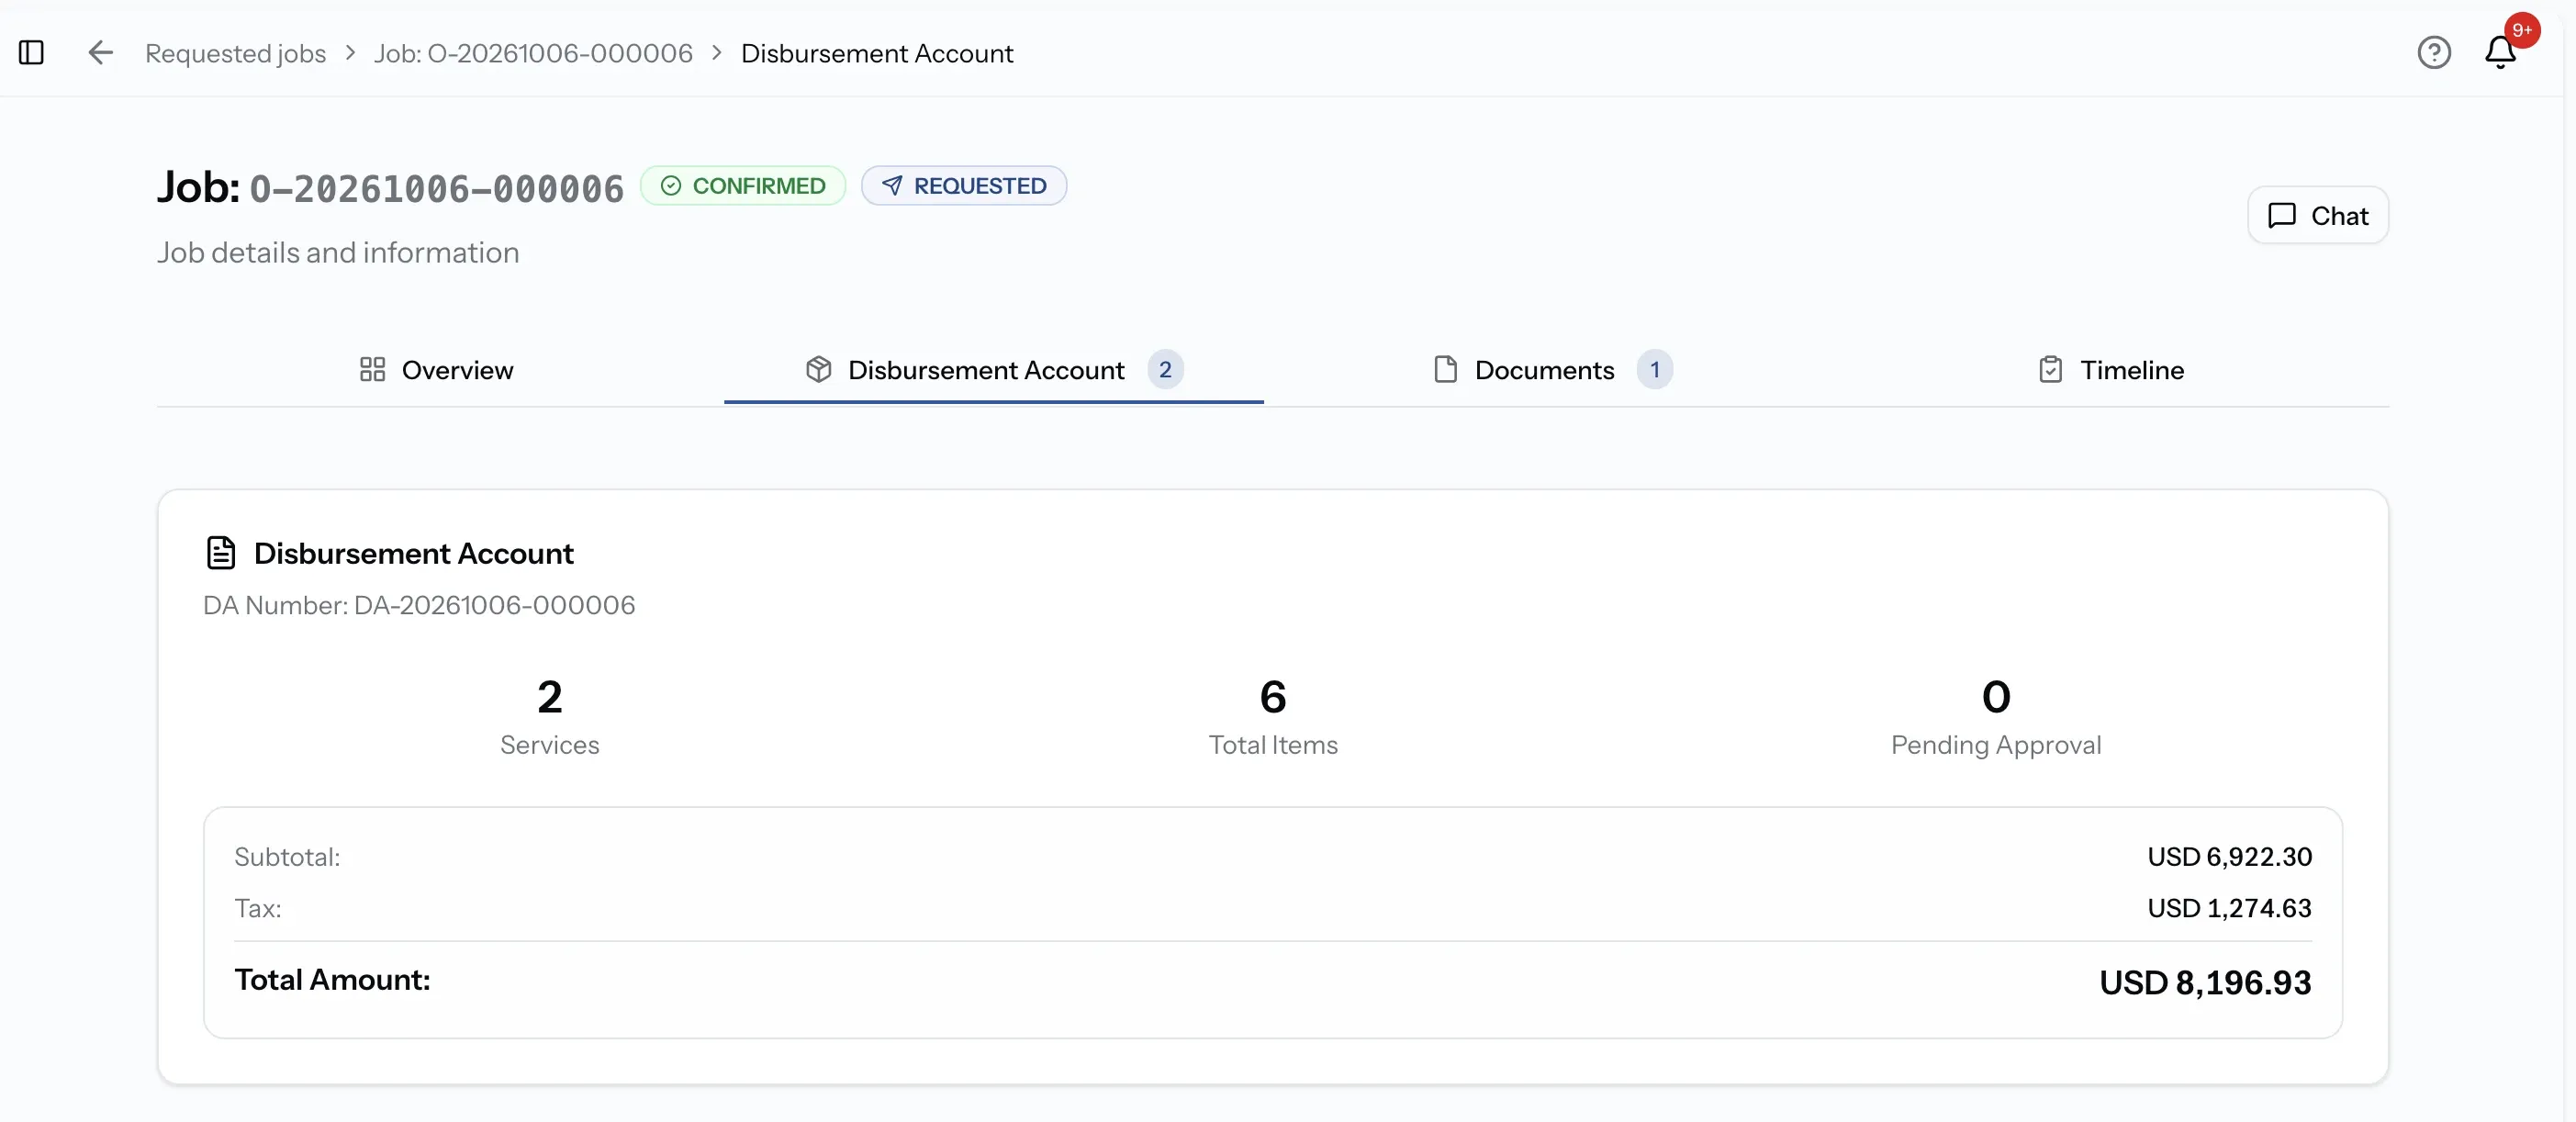Click the total amount USD 8,196.93

coord(2205,982)
